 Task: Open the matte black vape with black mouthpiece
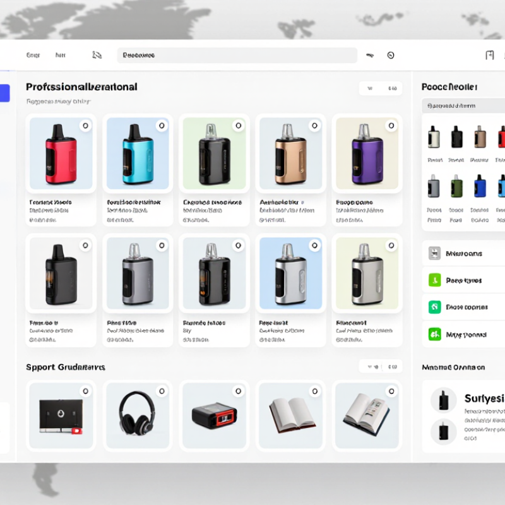[61, 273]
